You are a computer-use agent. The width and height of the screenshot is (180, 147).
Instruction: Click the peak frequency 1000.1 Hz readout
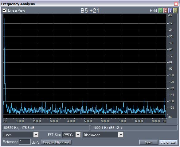134,128
